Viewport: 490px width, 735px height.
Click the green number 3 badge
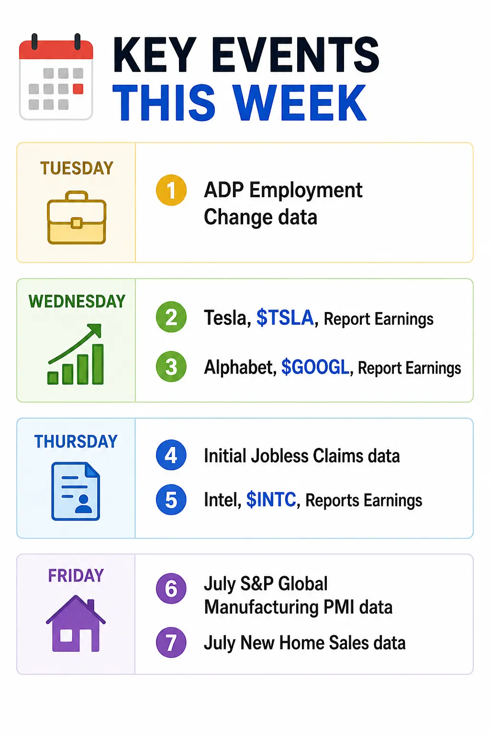(171, 367)
